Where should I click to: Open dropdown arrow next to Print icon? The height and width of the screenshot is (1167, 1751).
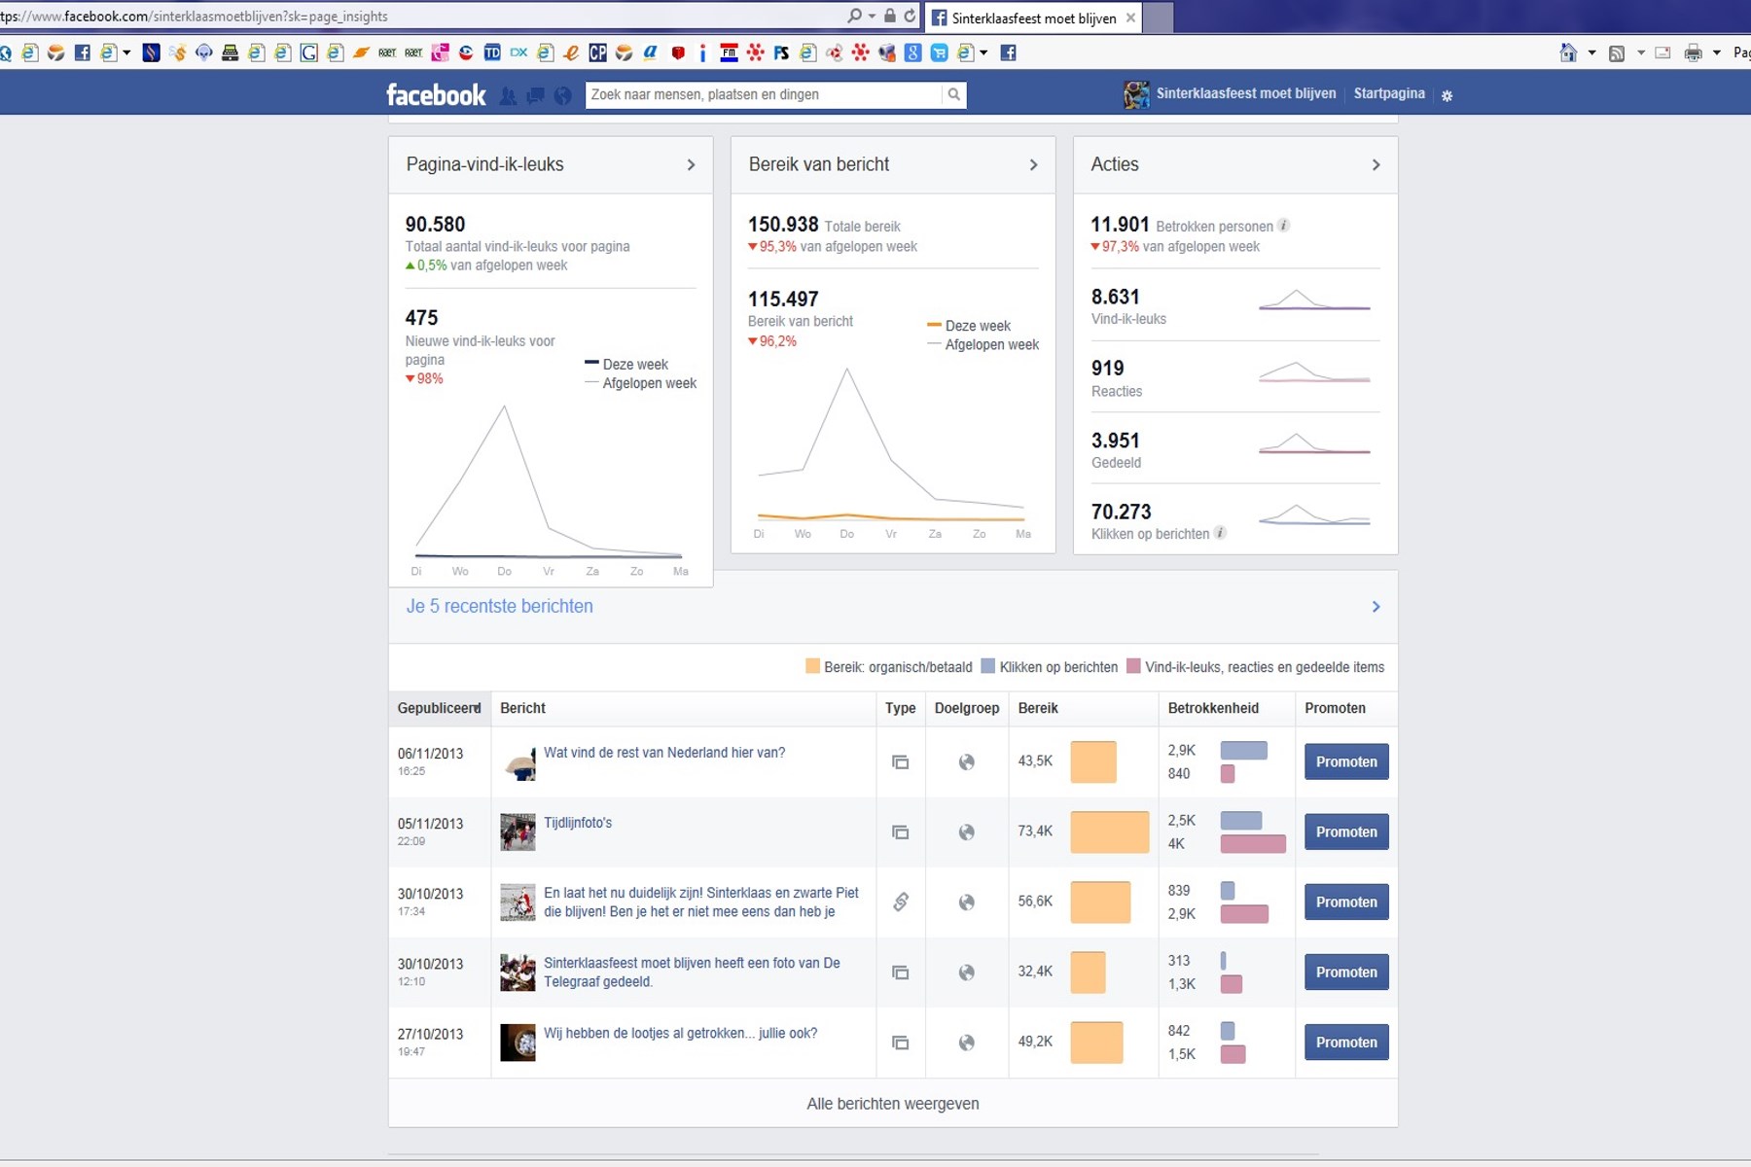point(1717,53)
